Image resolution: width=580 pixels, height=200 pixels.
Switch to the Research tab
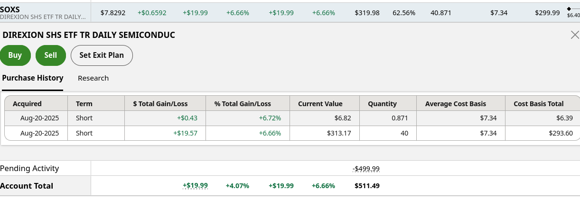(x=93, y=78)
